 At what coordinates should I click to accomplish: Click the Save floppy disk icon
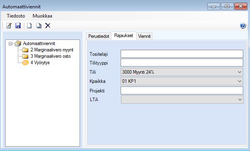pos(18,25)
